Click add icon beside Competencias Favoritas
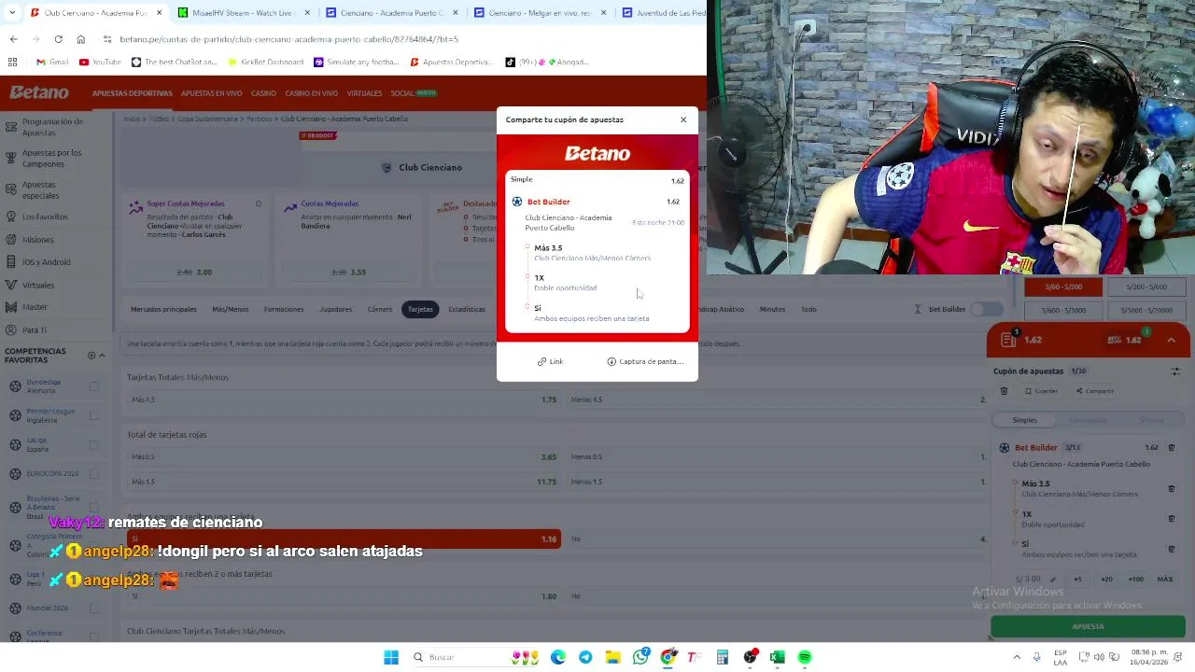Screen dimensions: 1195x672 [x=91, y=356]
